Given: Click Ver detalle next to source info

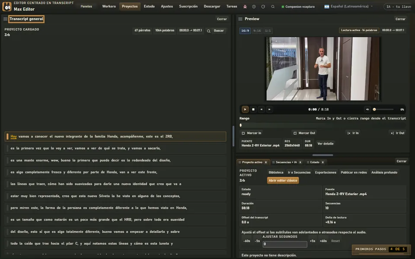Looking at the screenshot, I should [325, 143].
